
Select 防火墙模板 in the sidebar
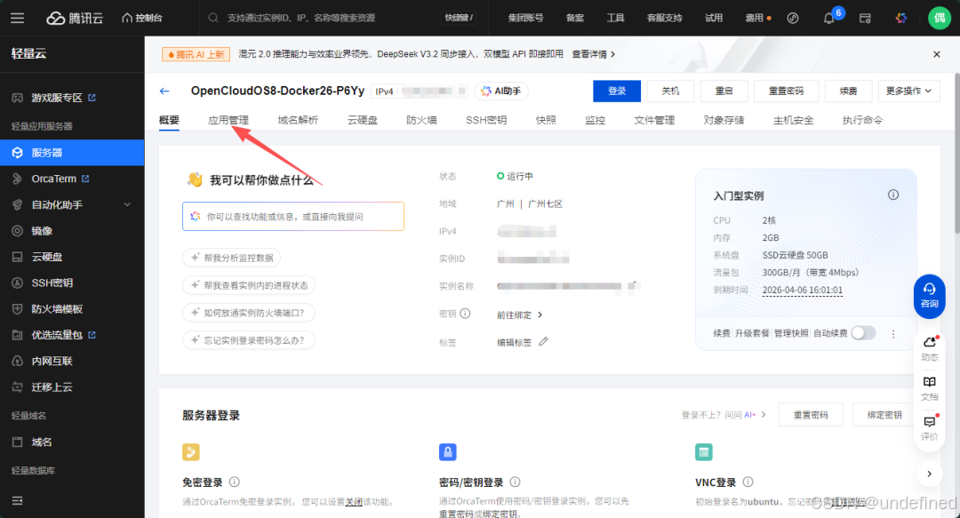[72, 309]
